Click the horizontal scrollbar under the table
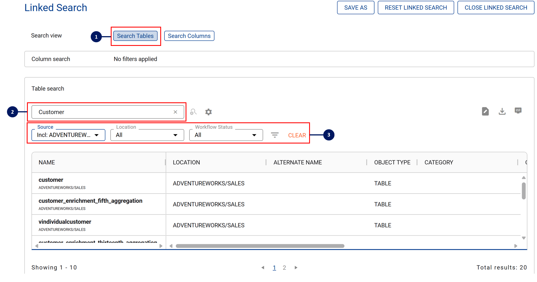This screenshot has height=282, width=537. [260, 246]
